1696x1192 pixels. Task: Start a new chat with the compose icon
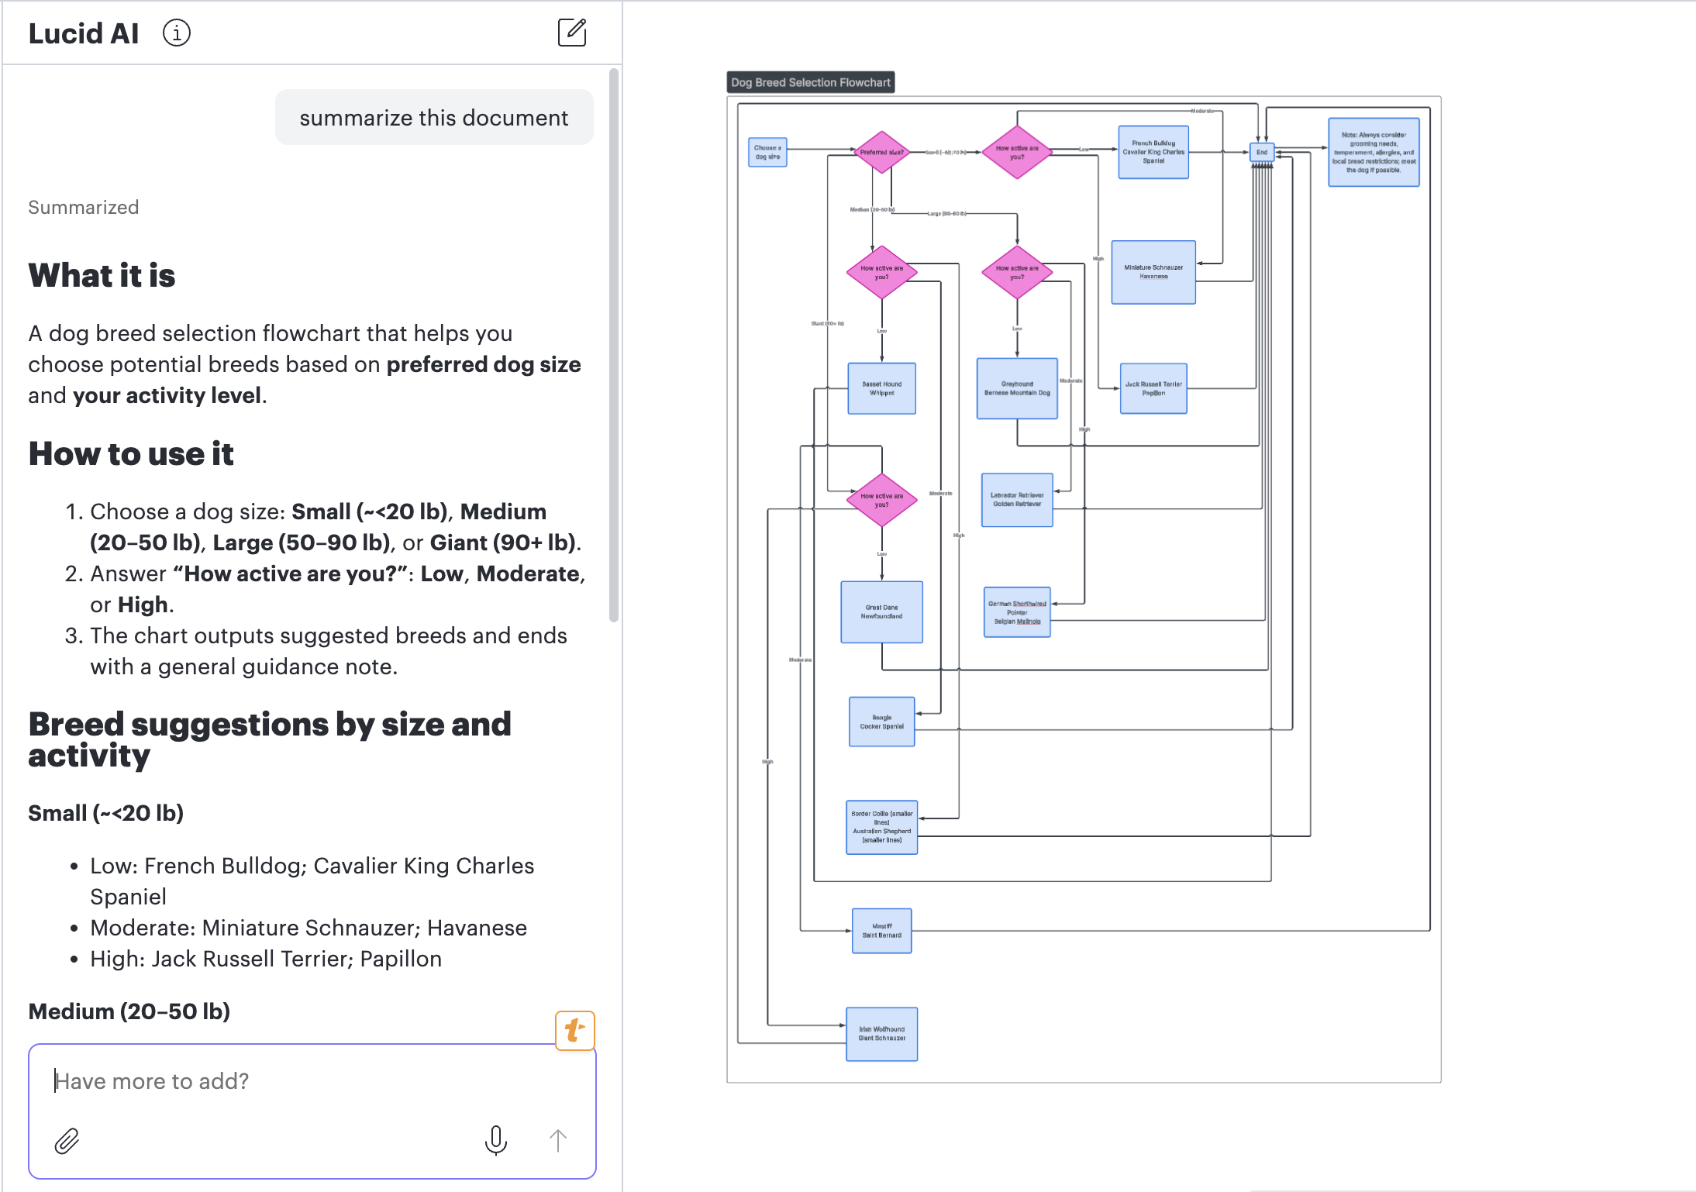(x=572, y=33)
